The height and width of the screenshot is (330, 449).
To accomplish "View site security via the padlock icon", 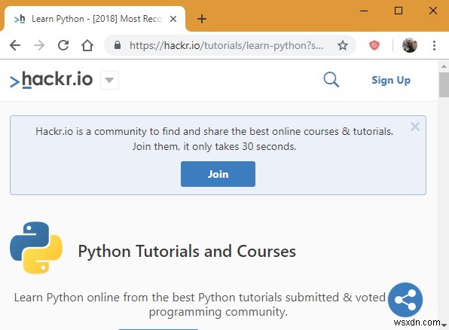I will (x=118, y=45).
